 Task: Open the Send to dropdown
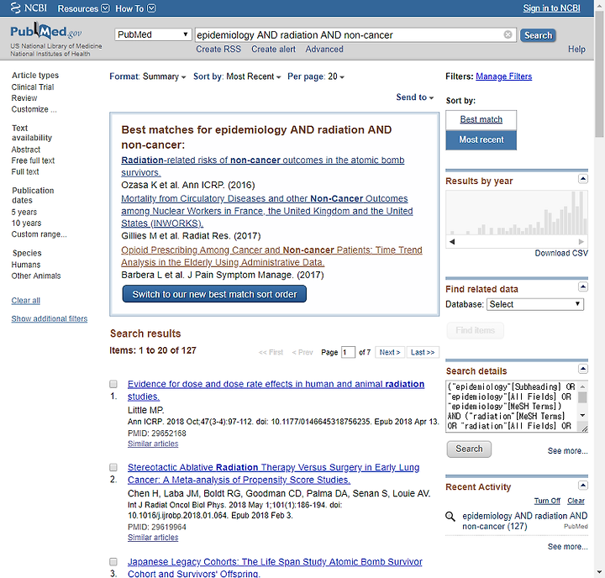click(415, 97)
